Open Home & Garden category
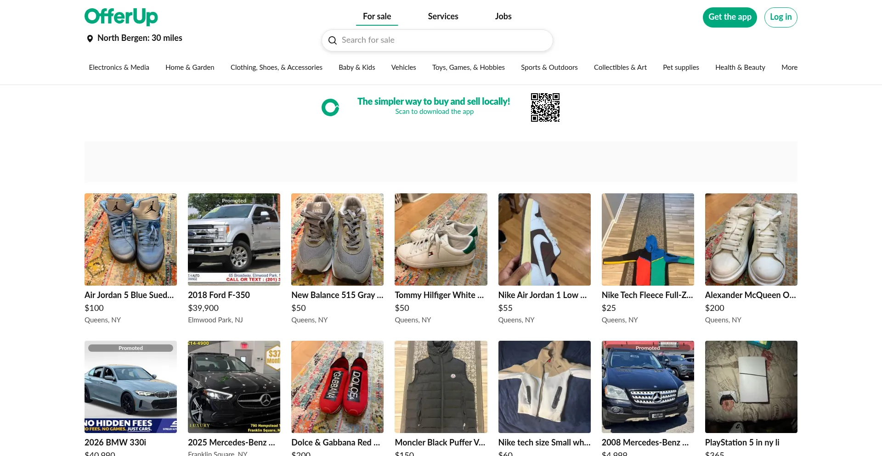The height and width of the screenshot is (456, 882). [x=190, y=68]
